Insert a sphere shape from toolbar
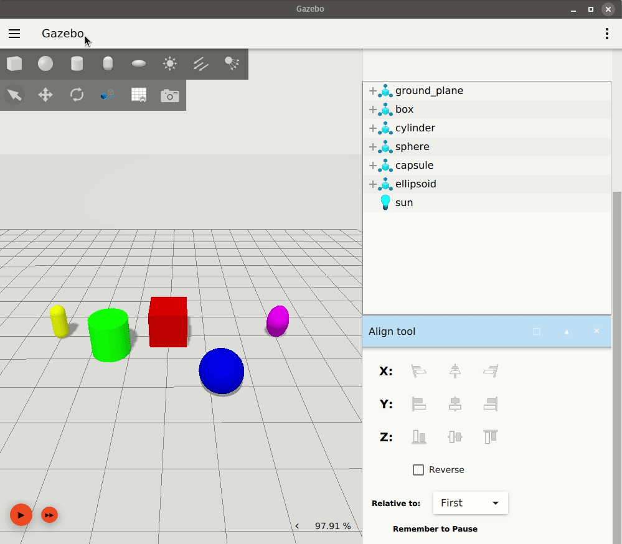 pos(45,63)
